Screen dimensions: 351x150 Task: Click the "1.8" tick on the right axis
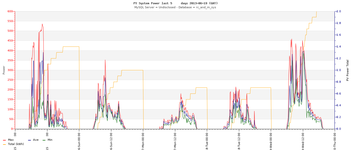[x=338, y=23]
